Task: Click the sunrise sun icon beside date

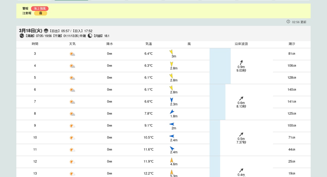Action: [46, 31]
